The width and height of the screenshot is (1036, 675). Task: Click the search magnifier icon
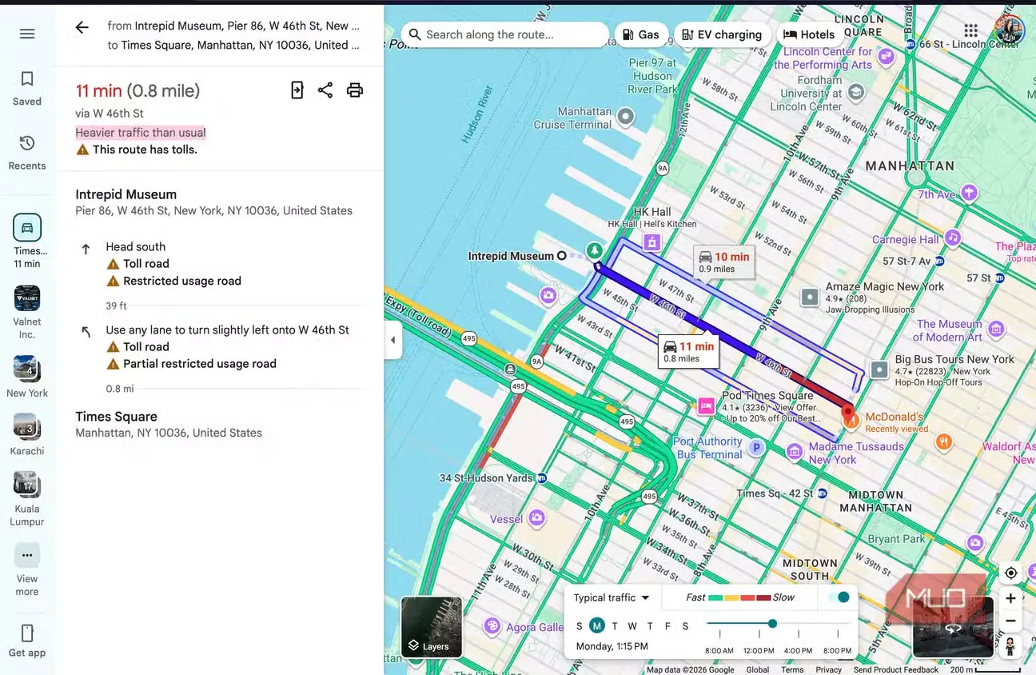point(415,34)
